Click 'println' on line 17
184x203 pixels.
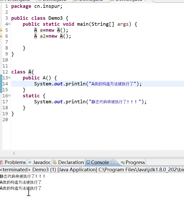(76, 102)
